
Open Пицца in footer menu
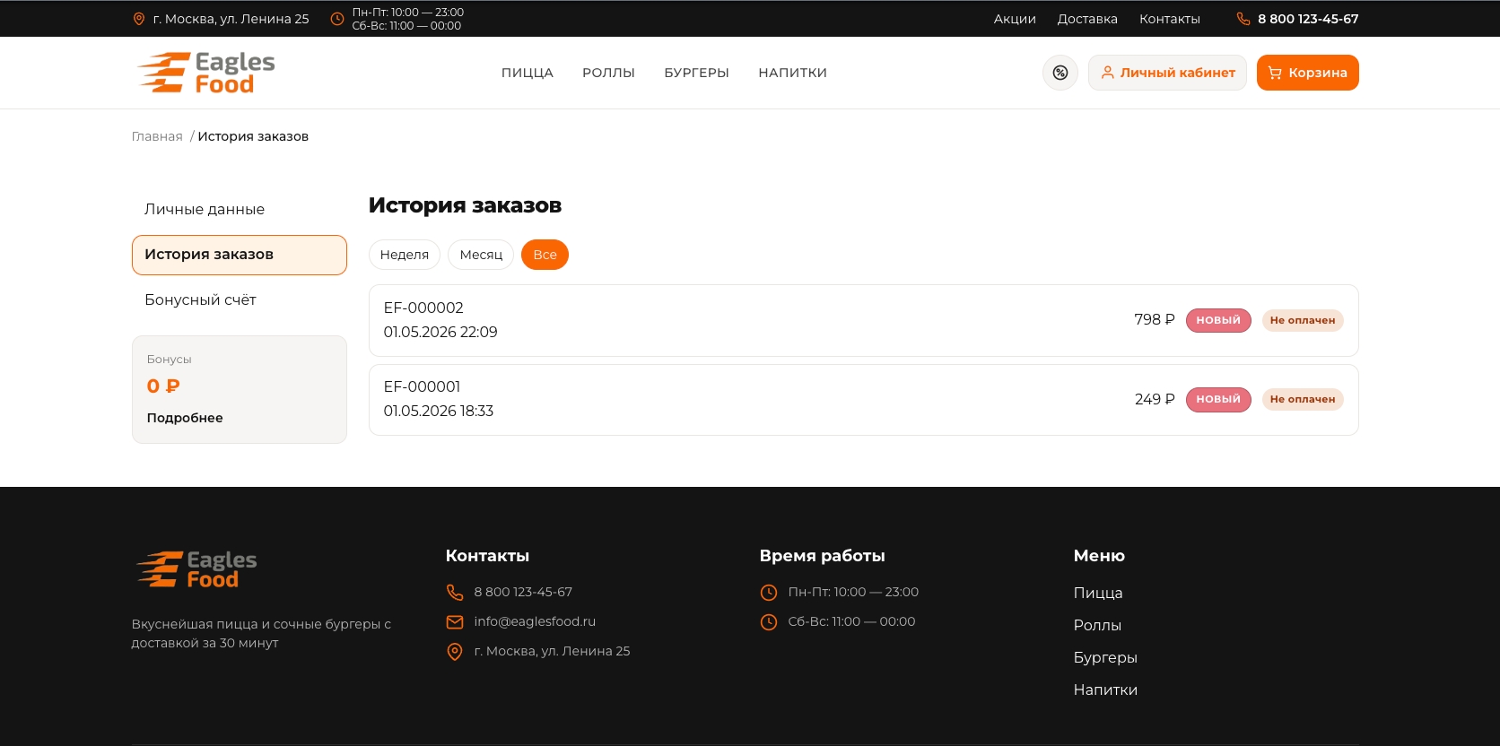tap(1098, 594)
